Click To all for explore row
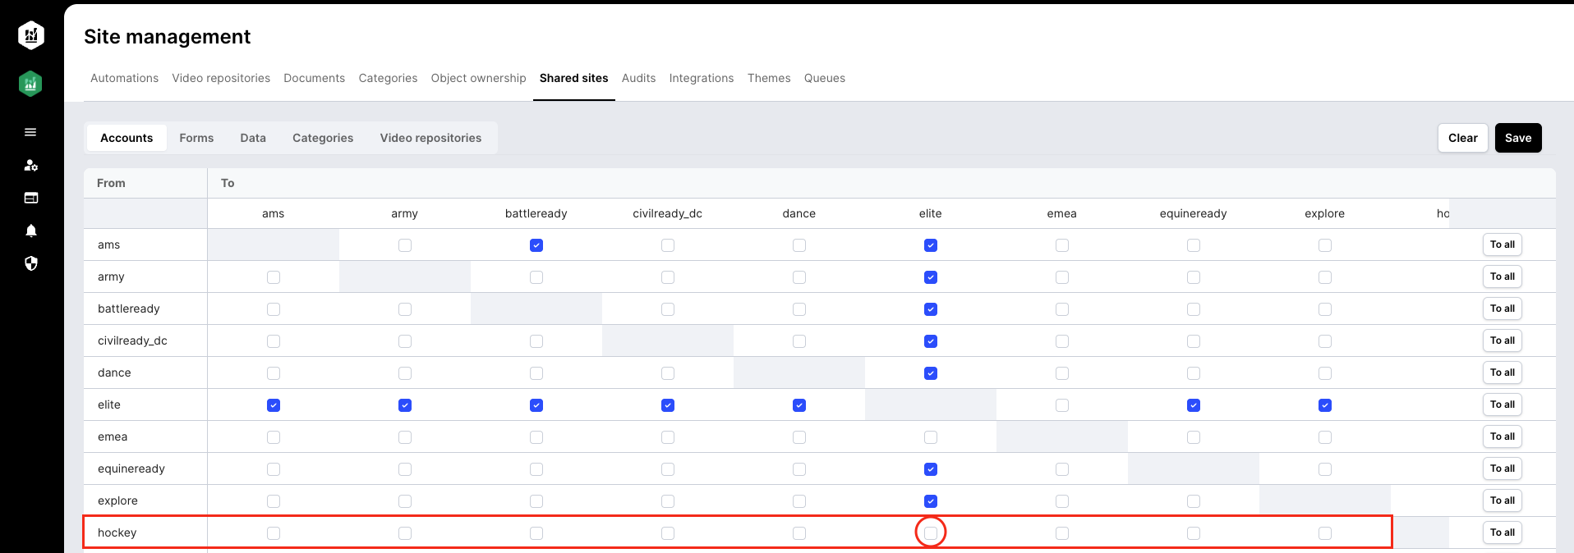The width and height of the screenshot is (1574, 553). [1502, 500]
